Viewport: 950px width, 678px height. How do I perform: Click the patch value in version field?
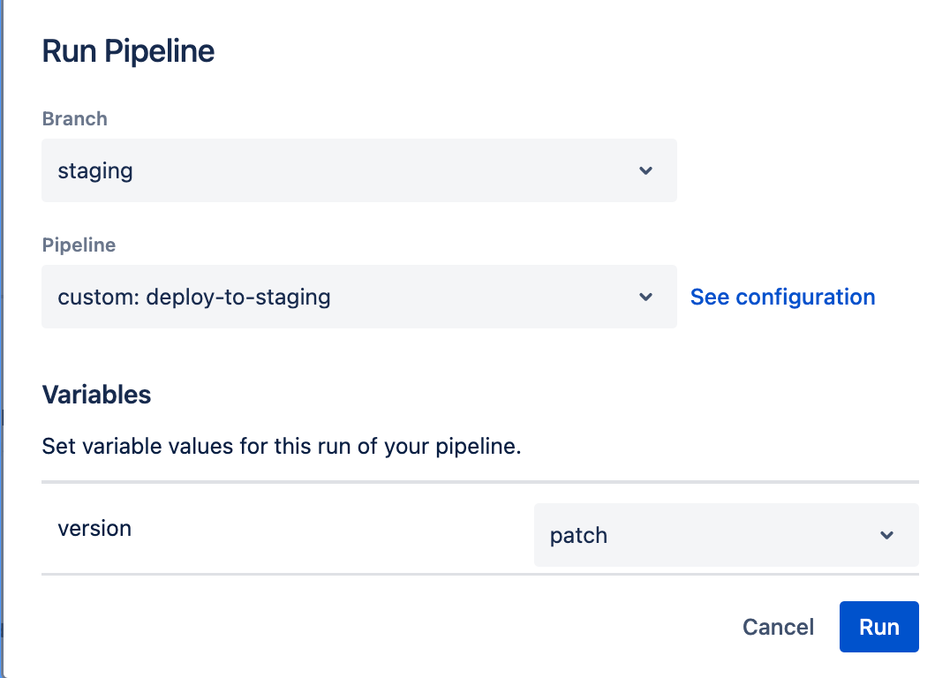point(578,535)
